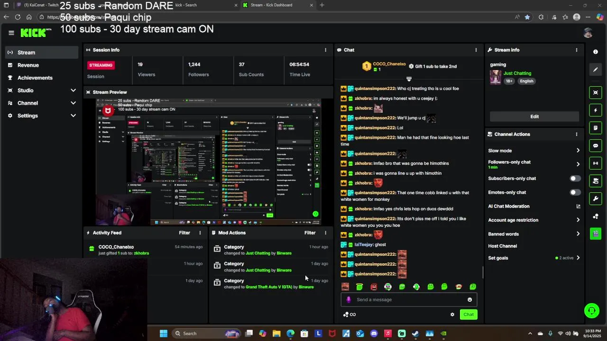Expand the Studio sidebar section
This screenshot has height=341, width=607.
click(73, 90)
